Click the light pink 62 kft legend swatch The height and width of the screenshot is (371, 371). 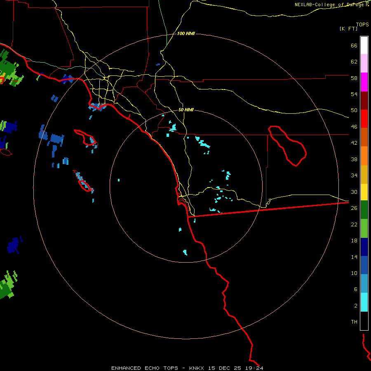(364, 63)
